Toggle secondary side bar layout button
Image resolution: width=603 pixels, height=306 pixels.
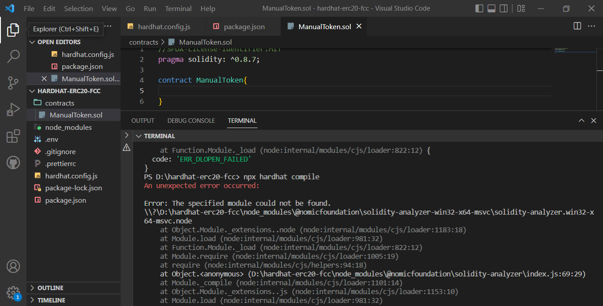pos(504,8)
